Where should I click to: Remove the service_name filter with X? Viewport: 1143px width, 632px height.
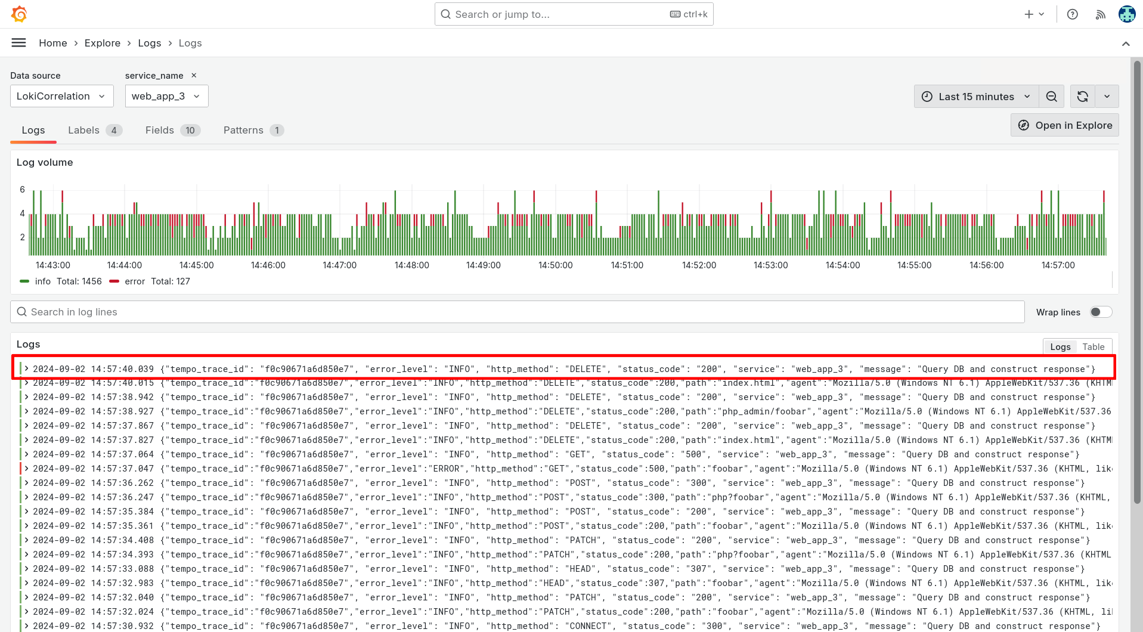pos(194,75)
